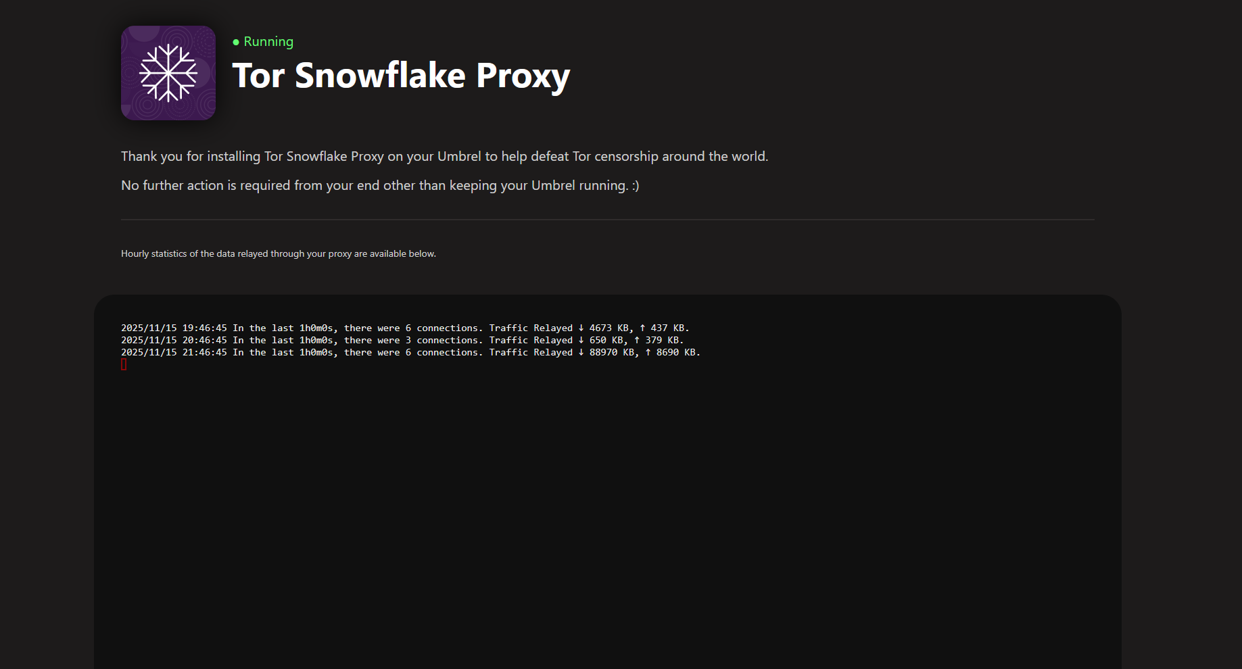Screen dimensions: 1242x669
Task: Click the red terminal cursor block
Action: point(124,365)
